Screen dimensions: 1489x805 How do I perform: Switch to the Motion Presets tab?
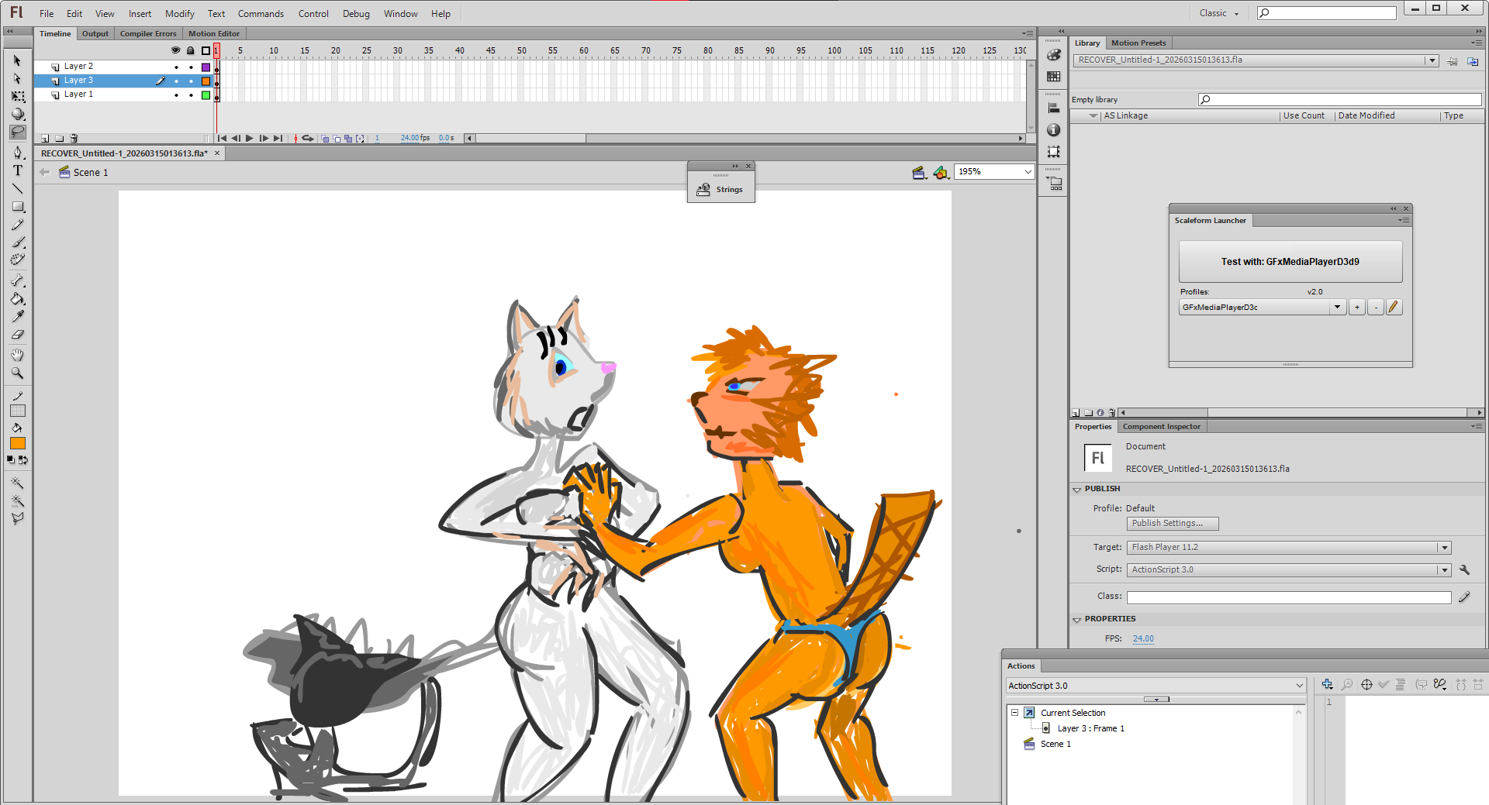coord(1138,43)
